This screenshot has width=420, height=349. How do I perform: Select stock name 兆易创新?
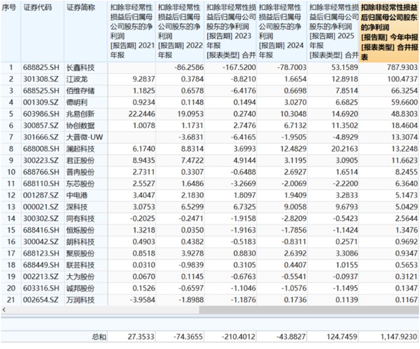pos(80,114)
